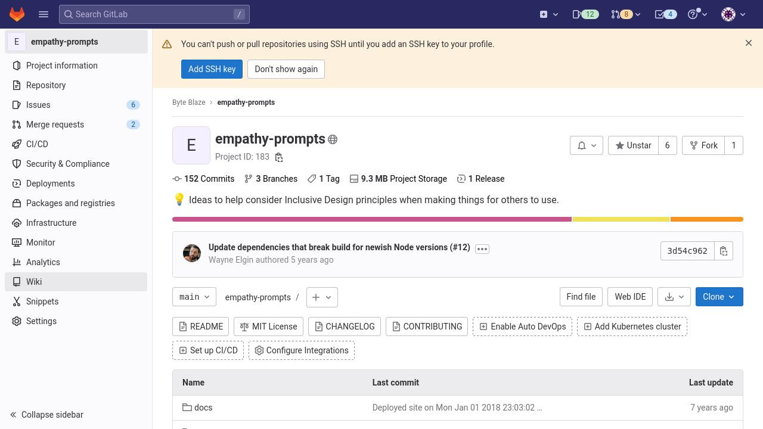763x429 pixels.
Task: Open the download source code dropdown
Action: click(674, 297)
